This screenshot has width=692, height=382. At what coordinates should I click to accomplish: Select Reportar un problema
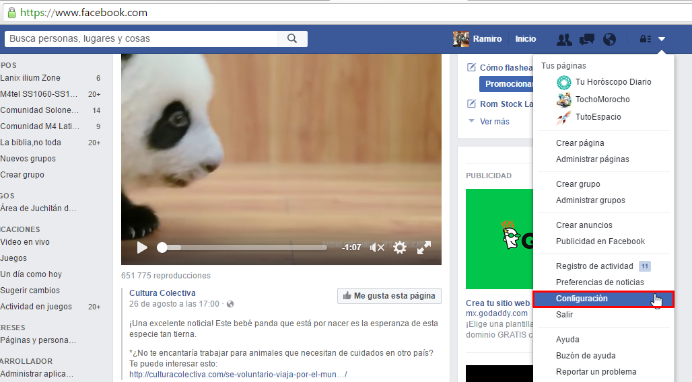click(596, 372)
